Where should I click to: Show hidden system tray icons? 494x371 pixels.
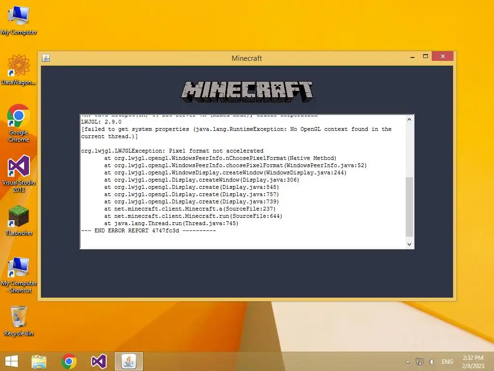[408, 362]
